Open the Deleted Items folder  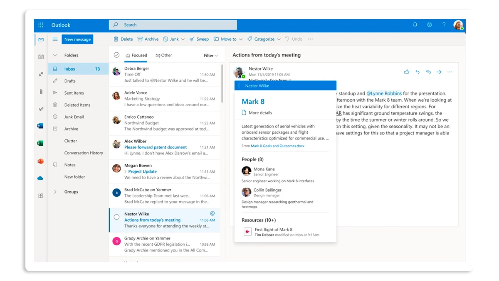(78, 105)
